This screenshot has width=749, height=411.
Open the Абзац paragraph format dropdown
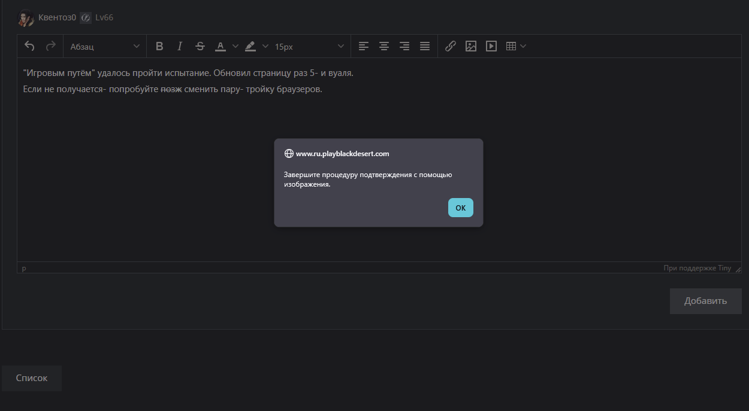(105, 46)
